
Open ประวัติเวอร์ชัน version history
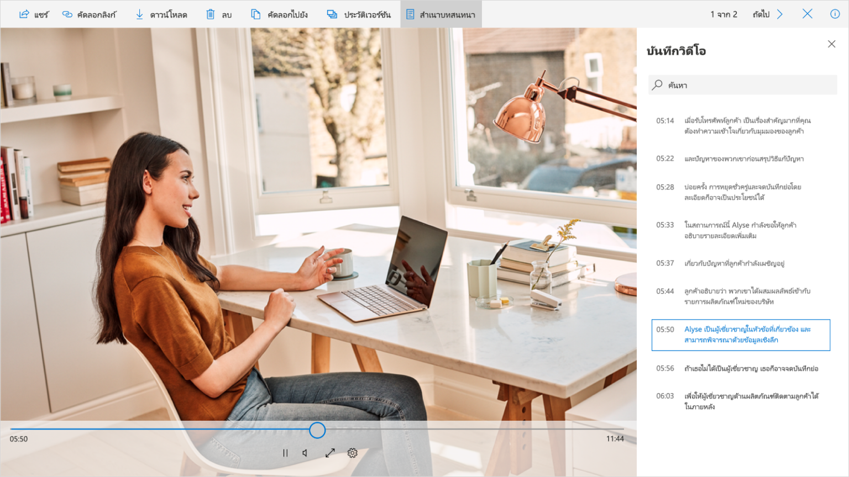[x=359, y=14]
